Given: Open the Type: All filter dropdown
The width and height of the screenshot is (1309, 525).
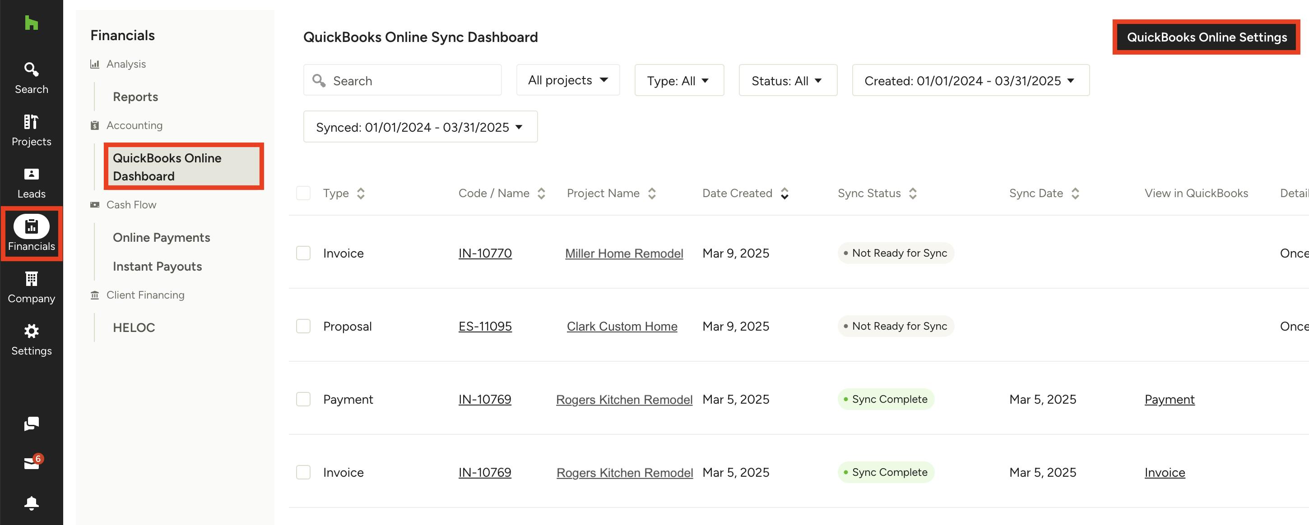Looking at the screenshot, I should tap(679, 80).
